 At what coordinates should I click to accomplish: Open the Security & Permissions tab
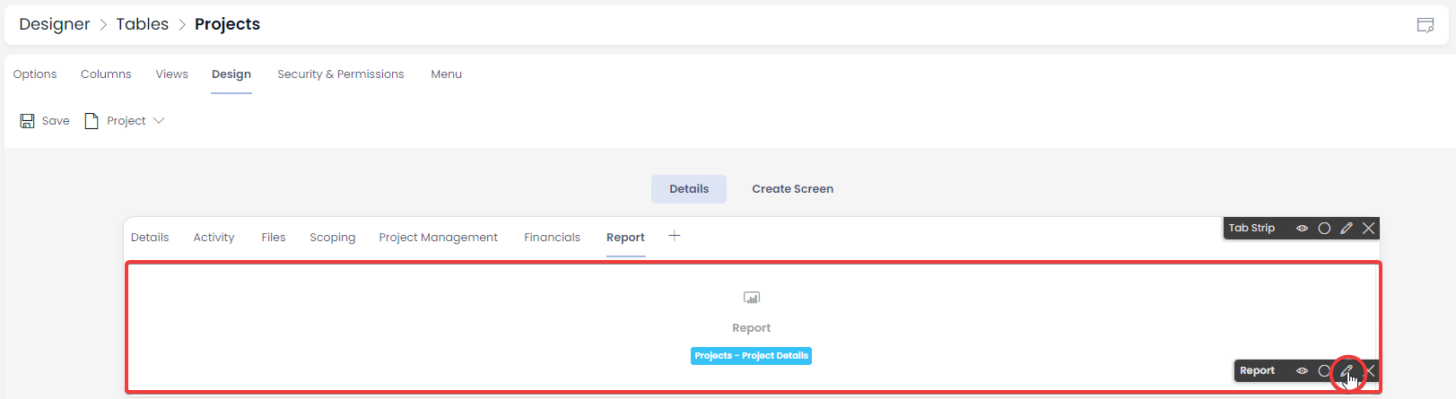[x=341, y=74]
